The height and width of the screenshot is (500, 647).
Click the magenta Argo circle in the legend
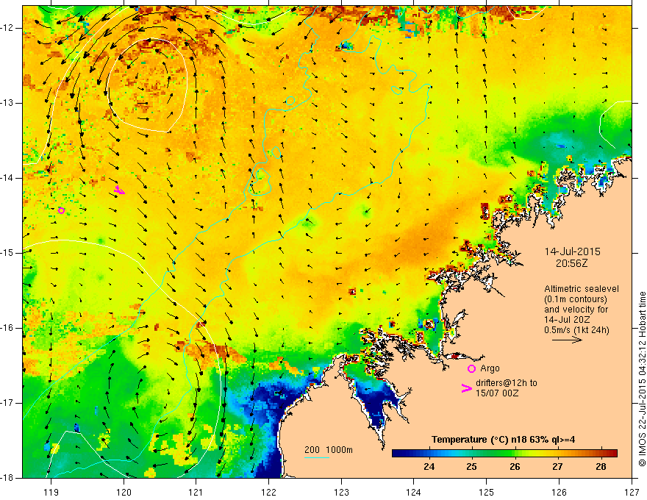click(x=471, y=368)
